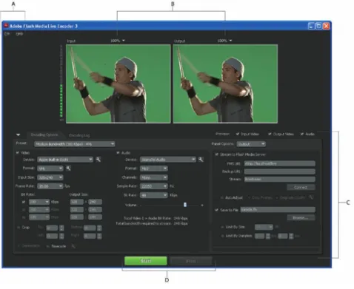Viewport: 354px width, 289px height.
Task: Minimize the Flash Media Live Encoder window
Action: [x=311, y=26]
